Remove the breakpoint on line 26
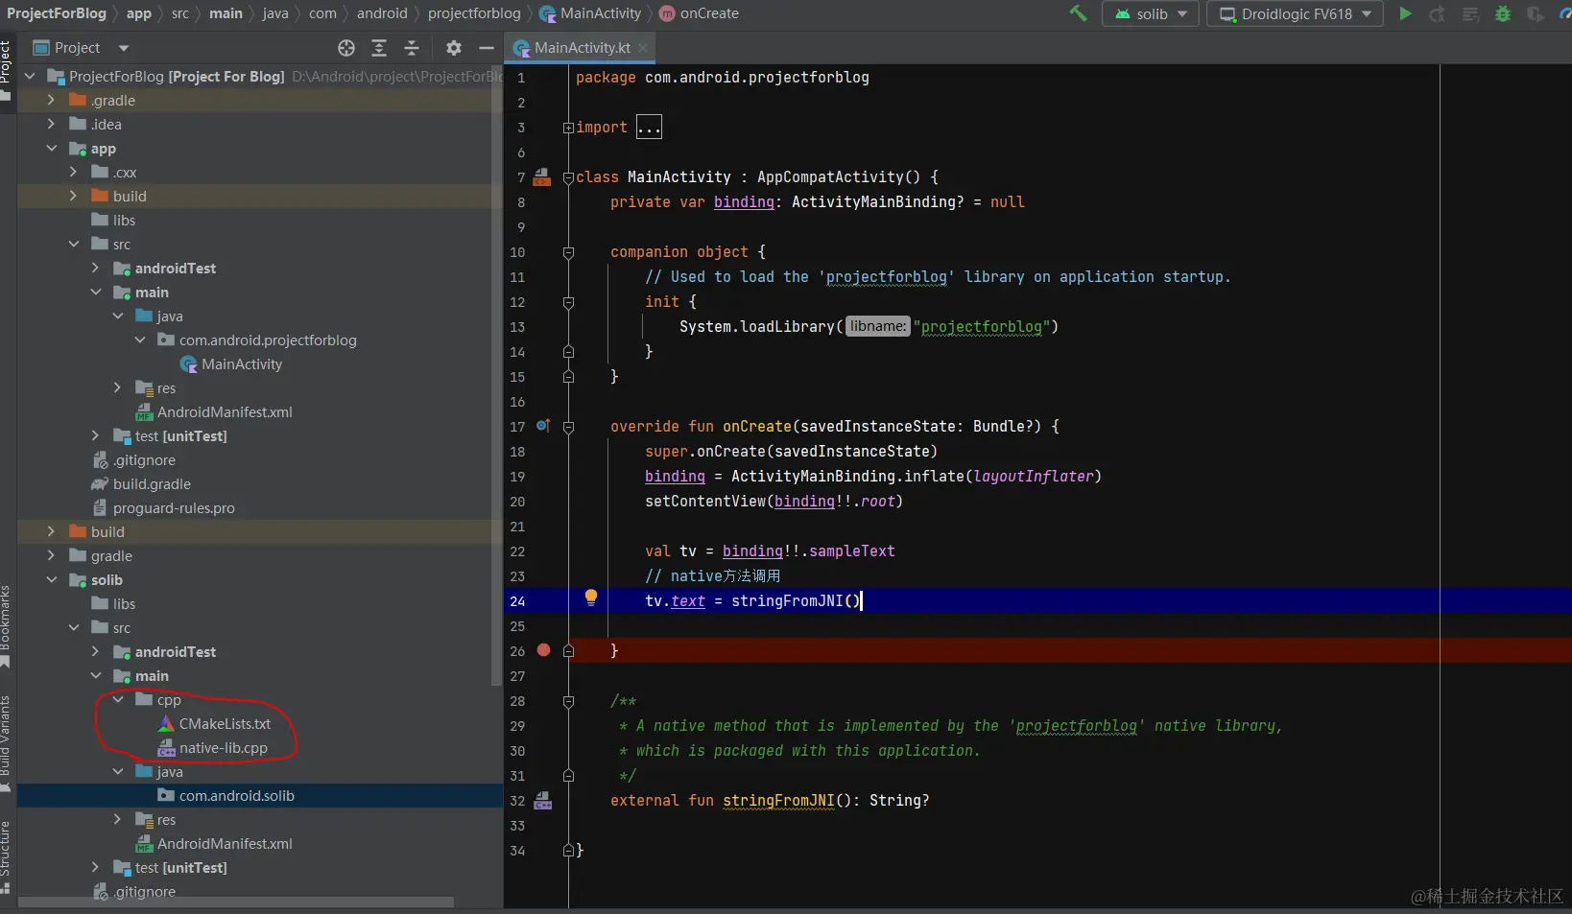This screenshot has height=914, width=1572. (x=543, y=650)
